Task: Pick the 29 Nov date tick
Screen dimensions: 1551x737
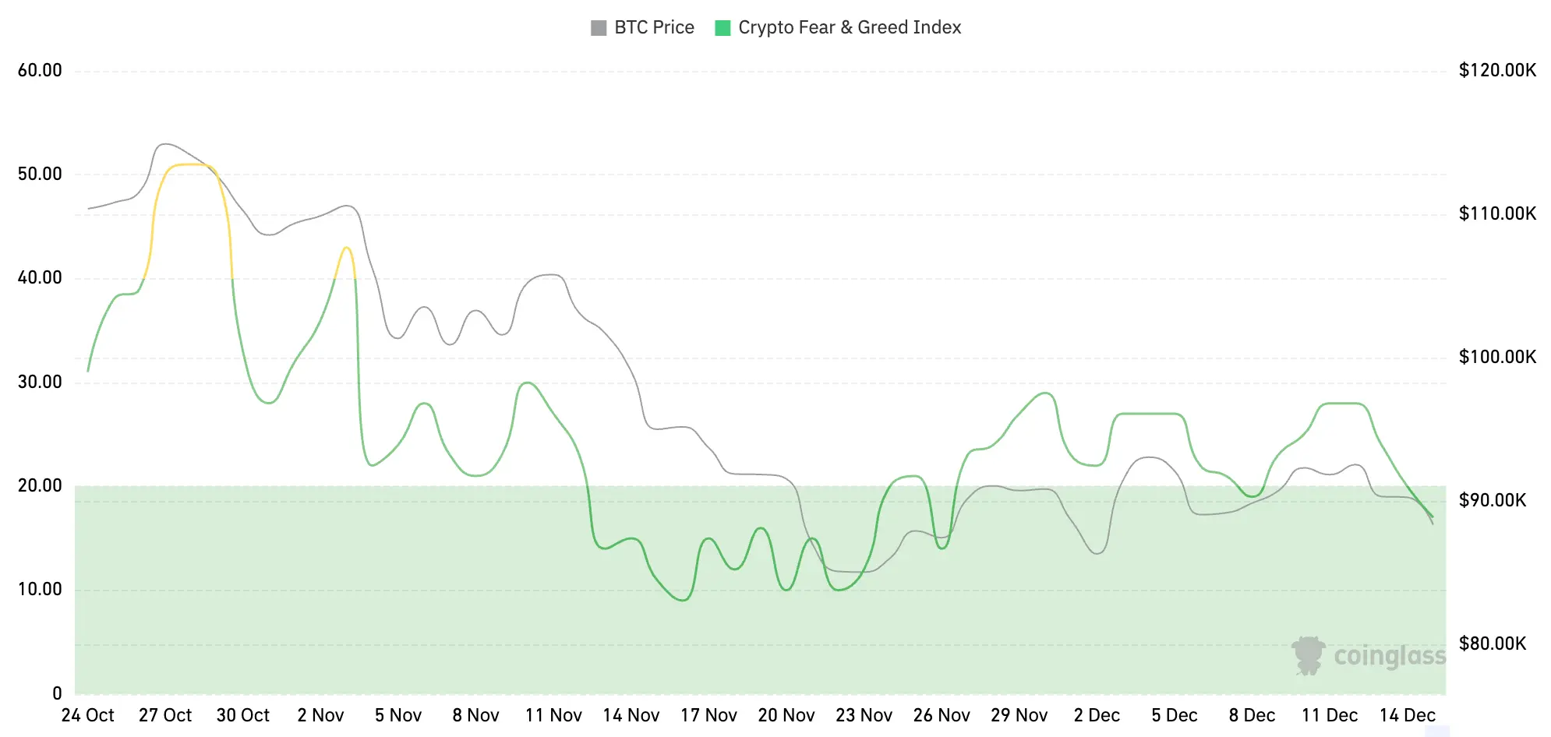Action: tap(1019, 715)
